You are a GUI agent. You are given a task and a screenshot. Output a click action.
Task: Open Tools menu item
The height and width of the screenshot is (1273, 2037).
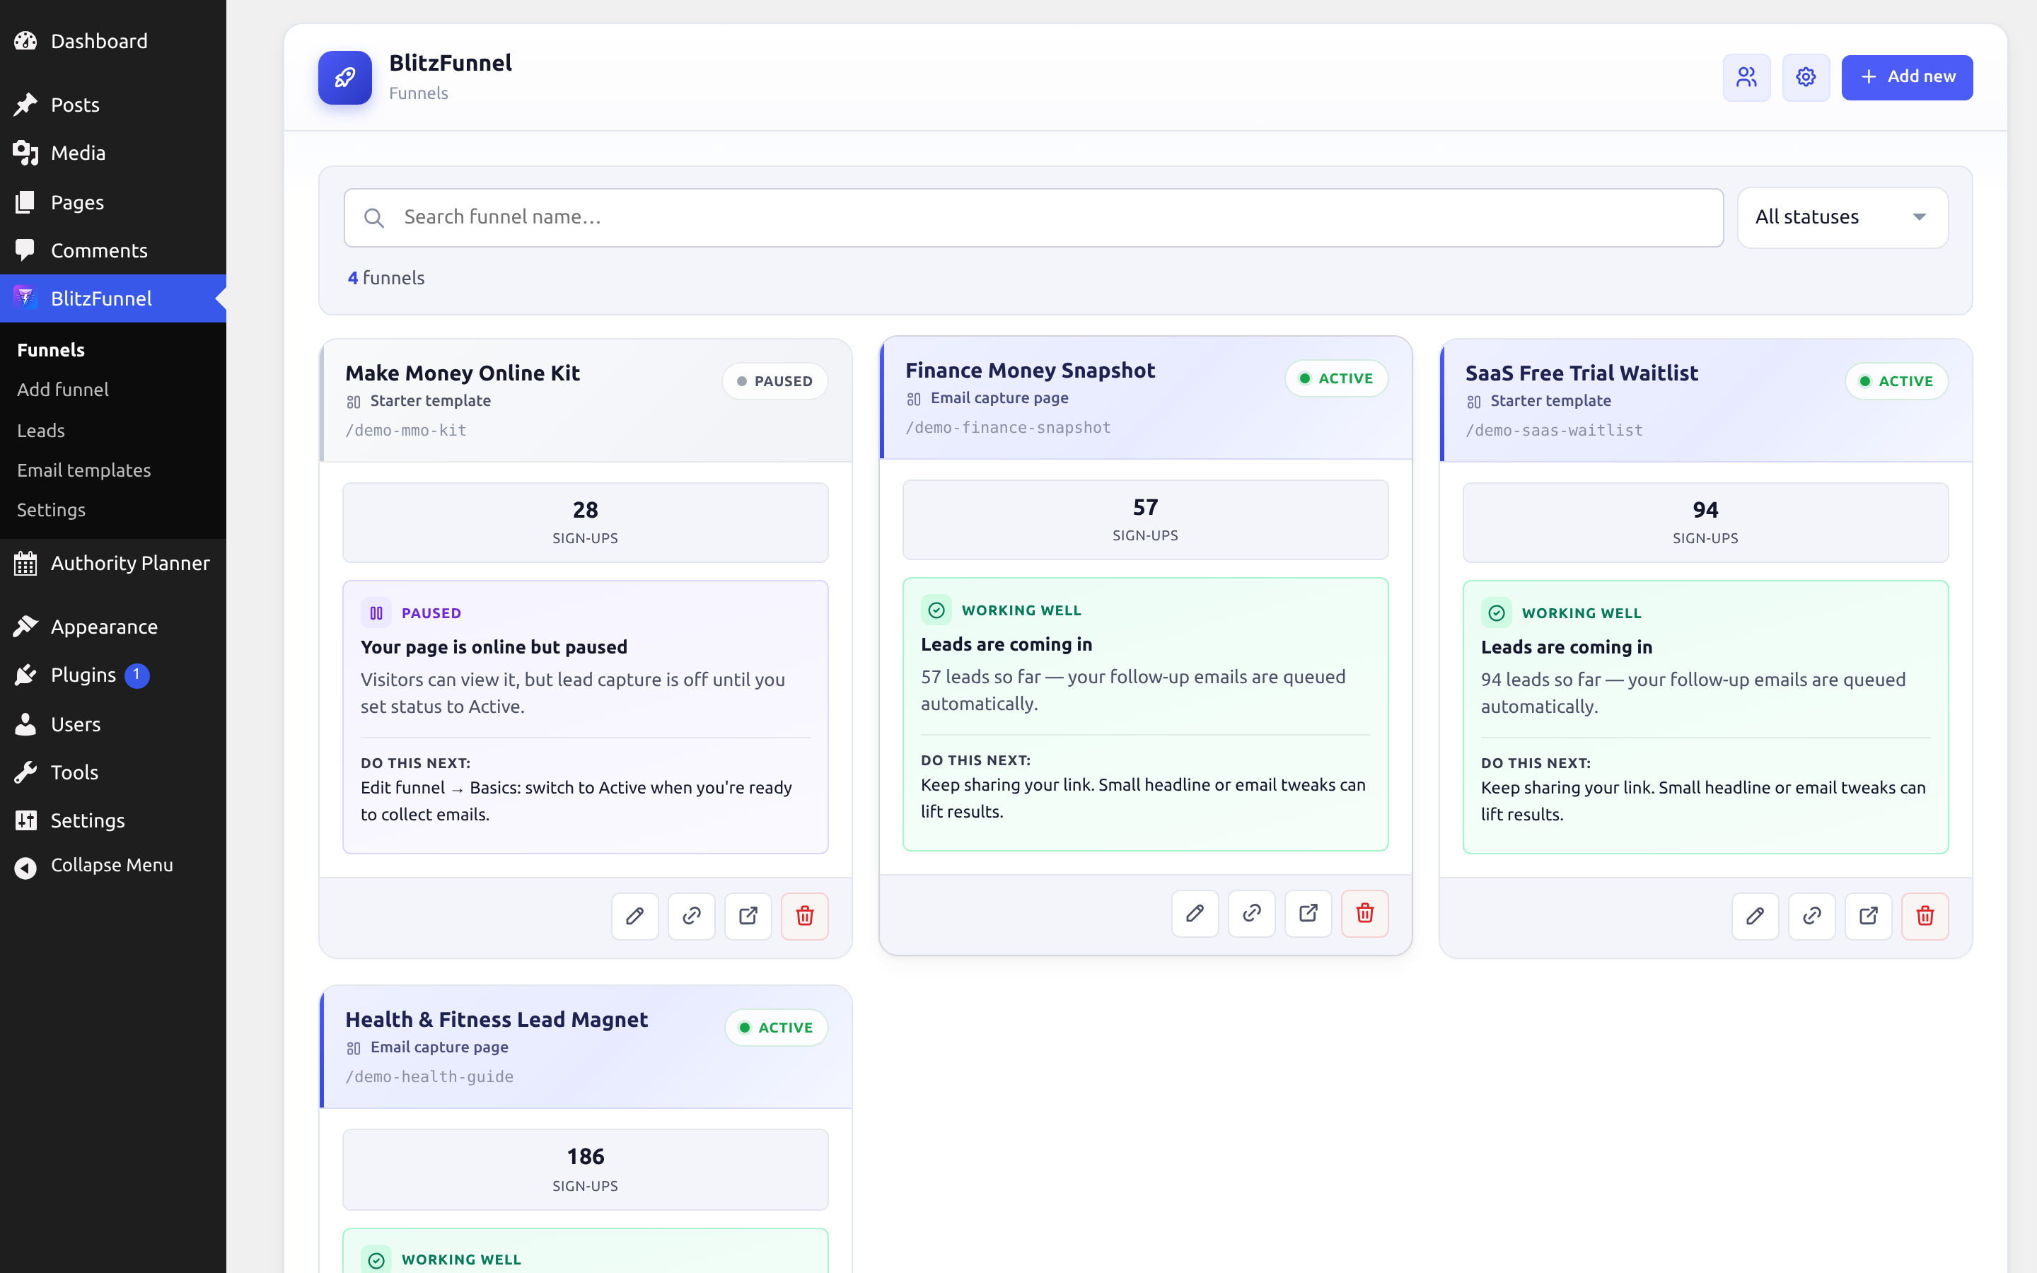112,772
